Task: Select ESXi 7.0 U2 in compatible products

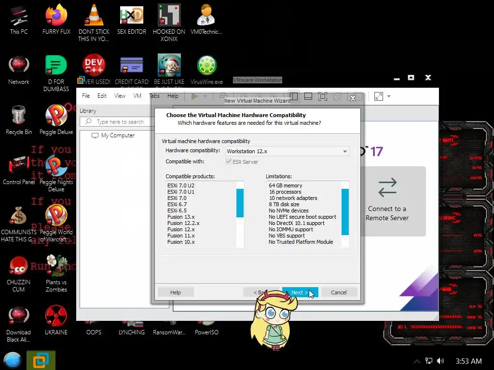Action: (x=181, y=185)
